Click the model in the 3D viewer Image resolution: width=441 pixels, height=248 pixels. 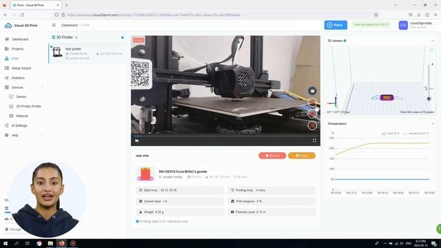click(387, 97)
